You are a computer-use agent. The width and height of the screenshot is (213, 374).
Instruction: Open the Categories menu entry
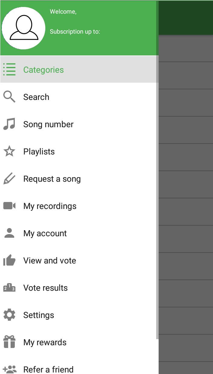click(x=44, y=70)
